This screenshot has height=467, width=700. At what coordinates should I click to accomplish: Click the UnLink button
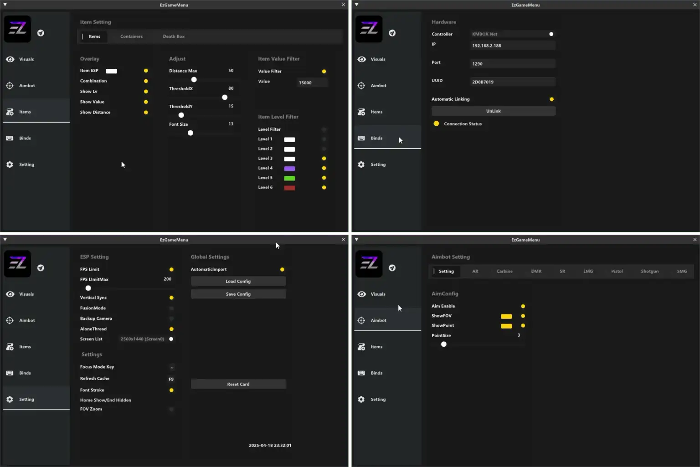tap(493, 111)
